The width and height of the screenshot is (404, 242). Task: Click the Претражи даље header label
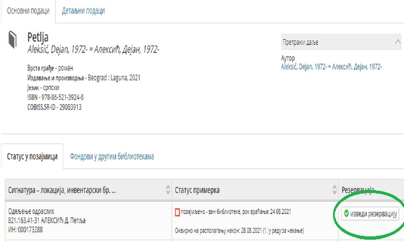(x=300, y=42)
